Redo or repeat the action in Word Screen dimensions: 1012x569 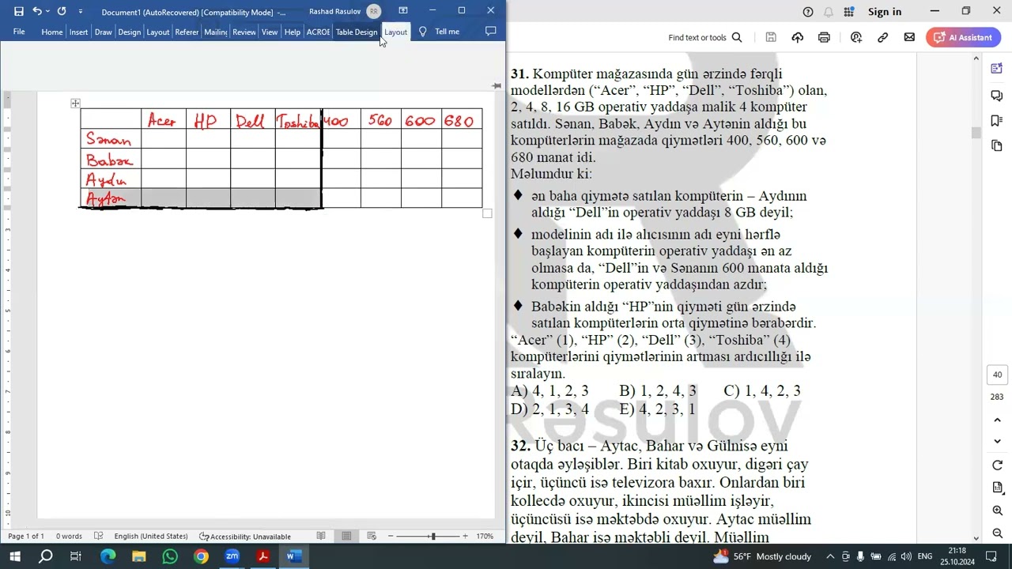(x=62, y=11)
